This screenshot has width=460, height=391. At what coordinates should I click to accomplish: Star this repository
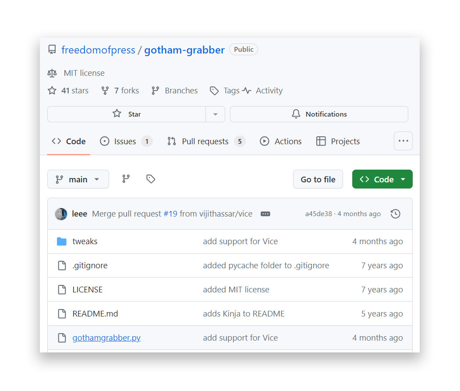127,114
